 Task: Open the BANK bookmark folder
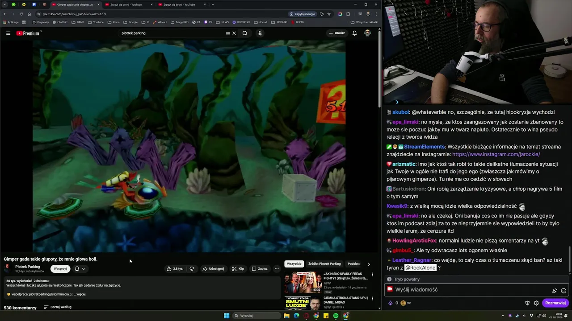[x=78, y=22]
